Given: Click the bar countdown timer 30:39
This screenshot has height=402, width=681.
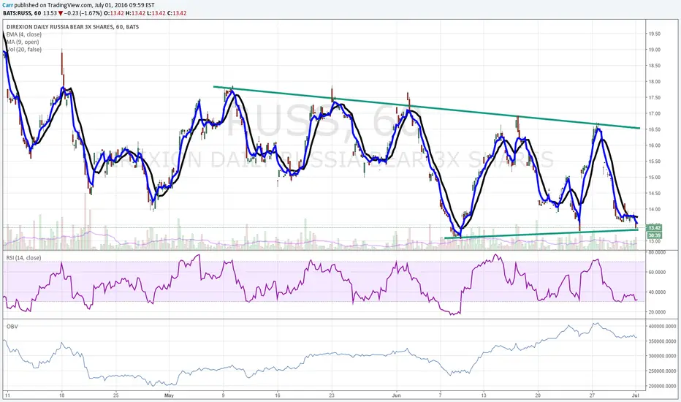Looking at the screenshot, I should (654, 235).
